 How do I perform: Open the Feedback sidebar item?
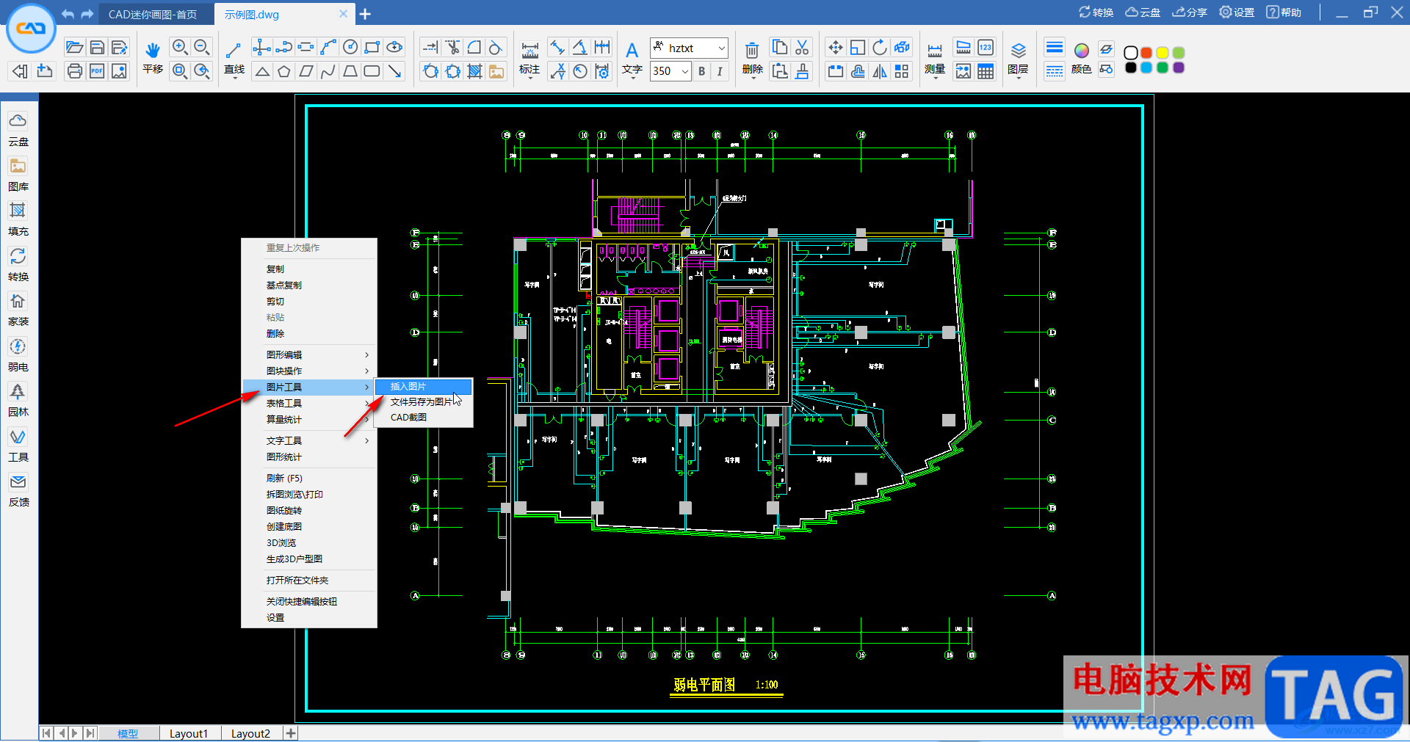18,490
